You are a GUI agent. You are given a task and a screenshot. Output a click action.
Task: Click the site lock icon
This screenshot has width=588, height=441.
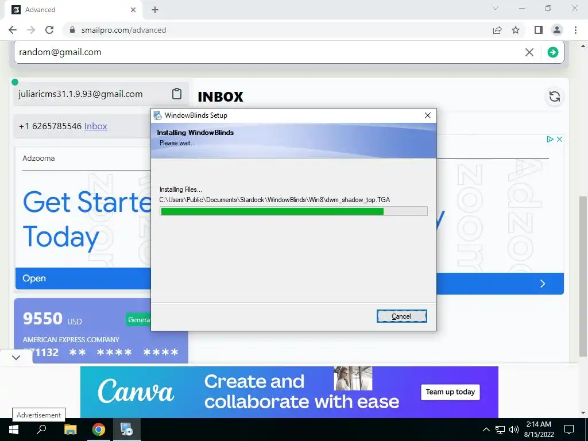(72, 30)
